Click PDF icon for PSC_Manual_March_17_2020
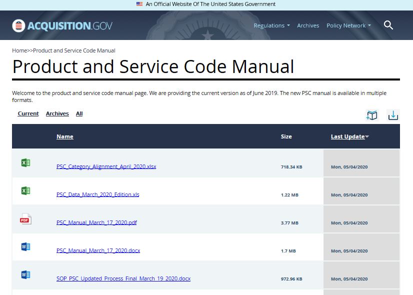The width and height of the screenshot is (413, 295). (x=26, y=219)
